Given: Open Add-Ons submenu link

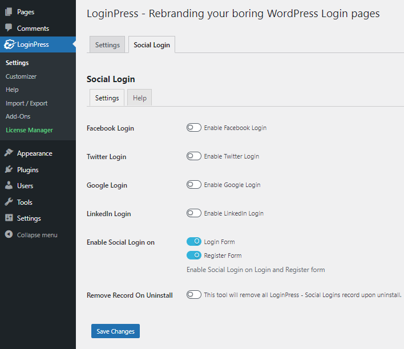Looking at the screenshot, I should click(18, 116).
